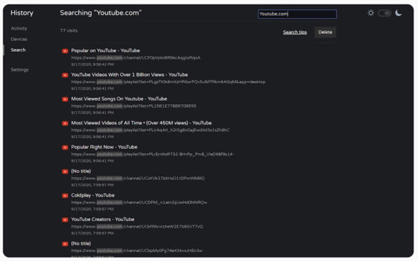
Task: Click the (No title) entry with UCbpMy0Fg74 URL
Action: (81, 243)
